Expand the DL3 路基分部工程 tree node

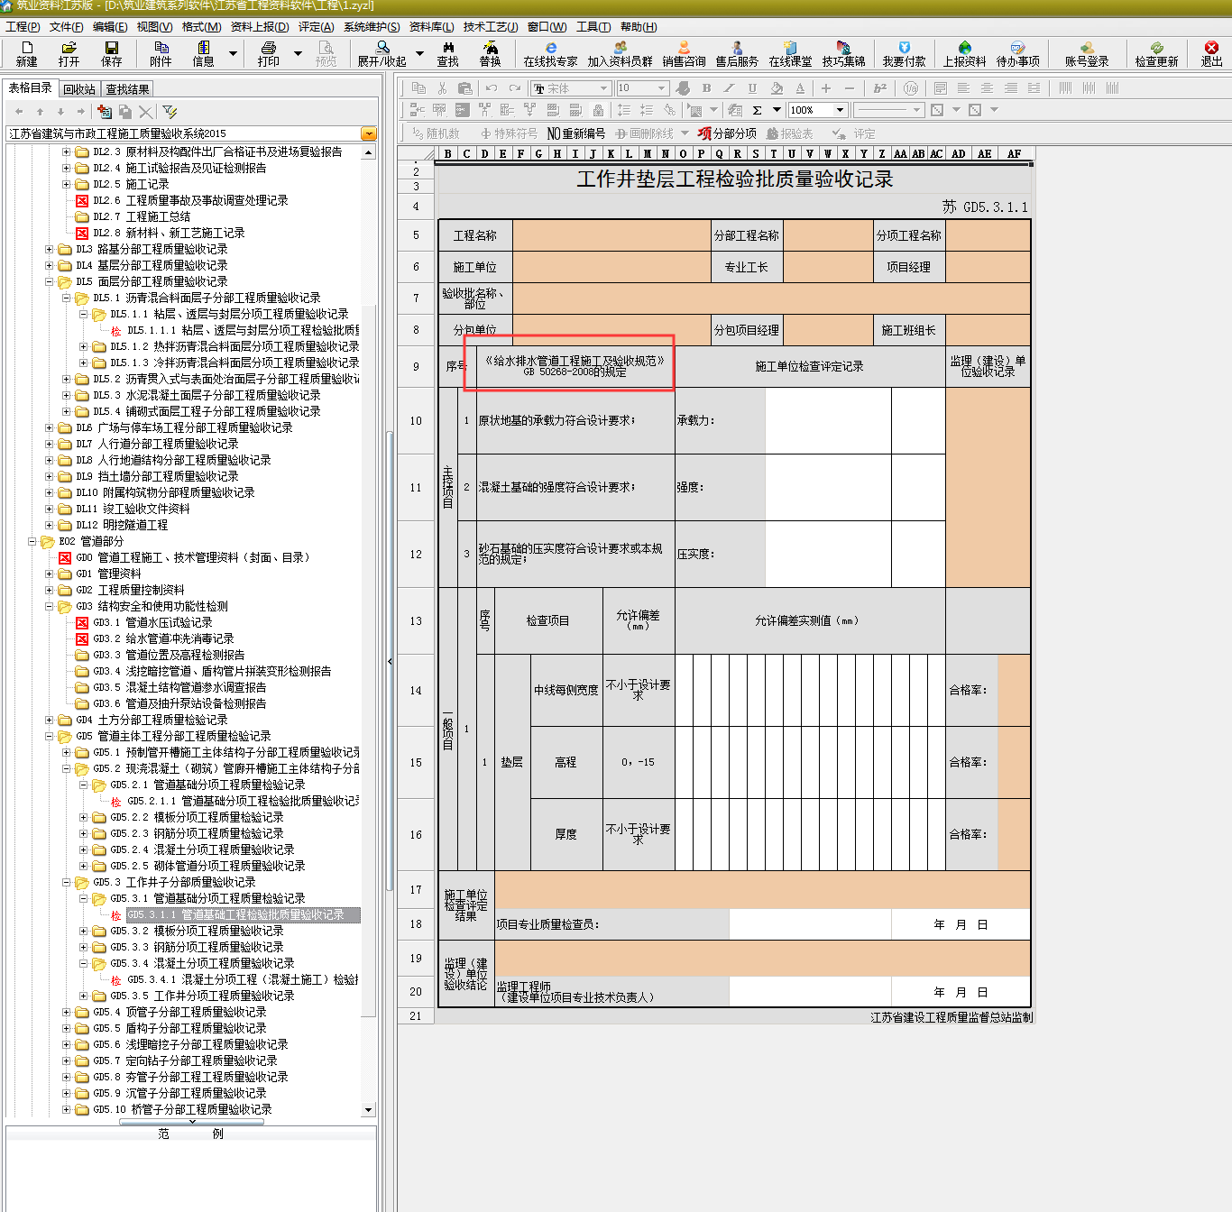50,249
